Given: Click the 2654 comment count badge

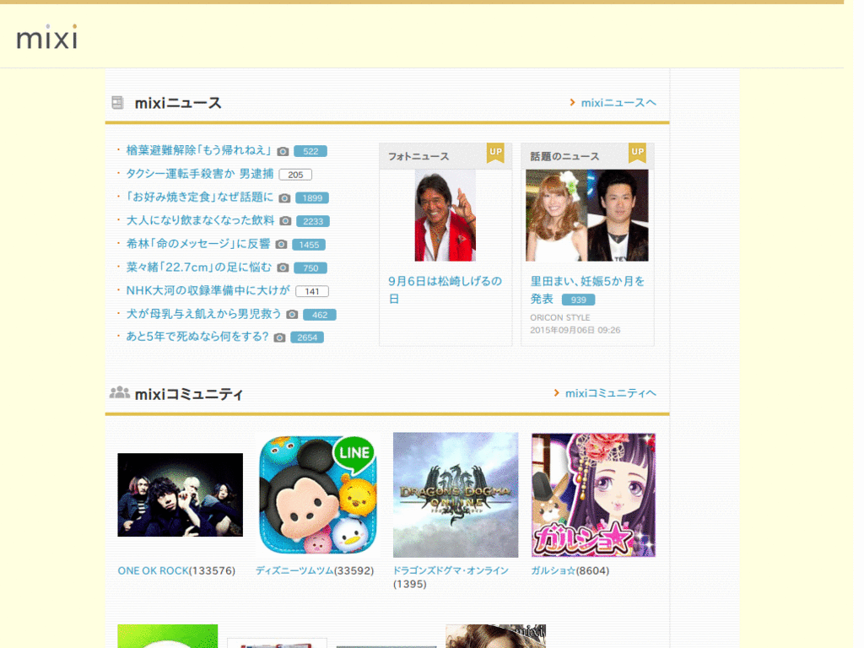Looking at the screenshot, I should pos(307,337).
